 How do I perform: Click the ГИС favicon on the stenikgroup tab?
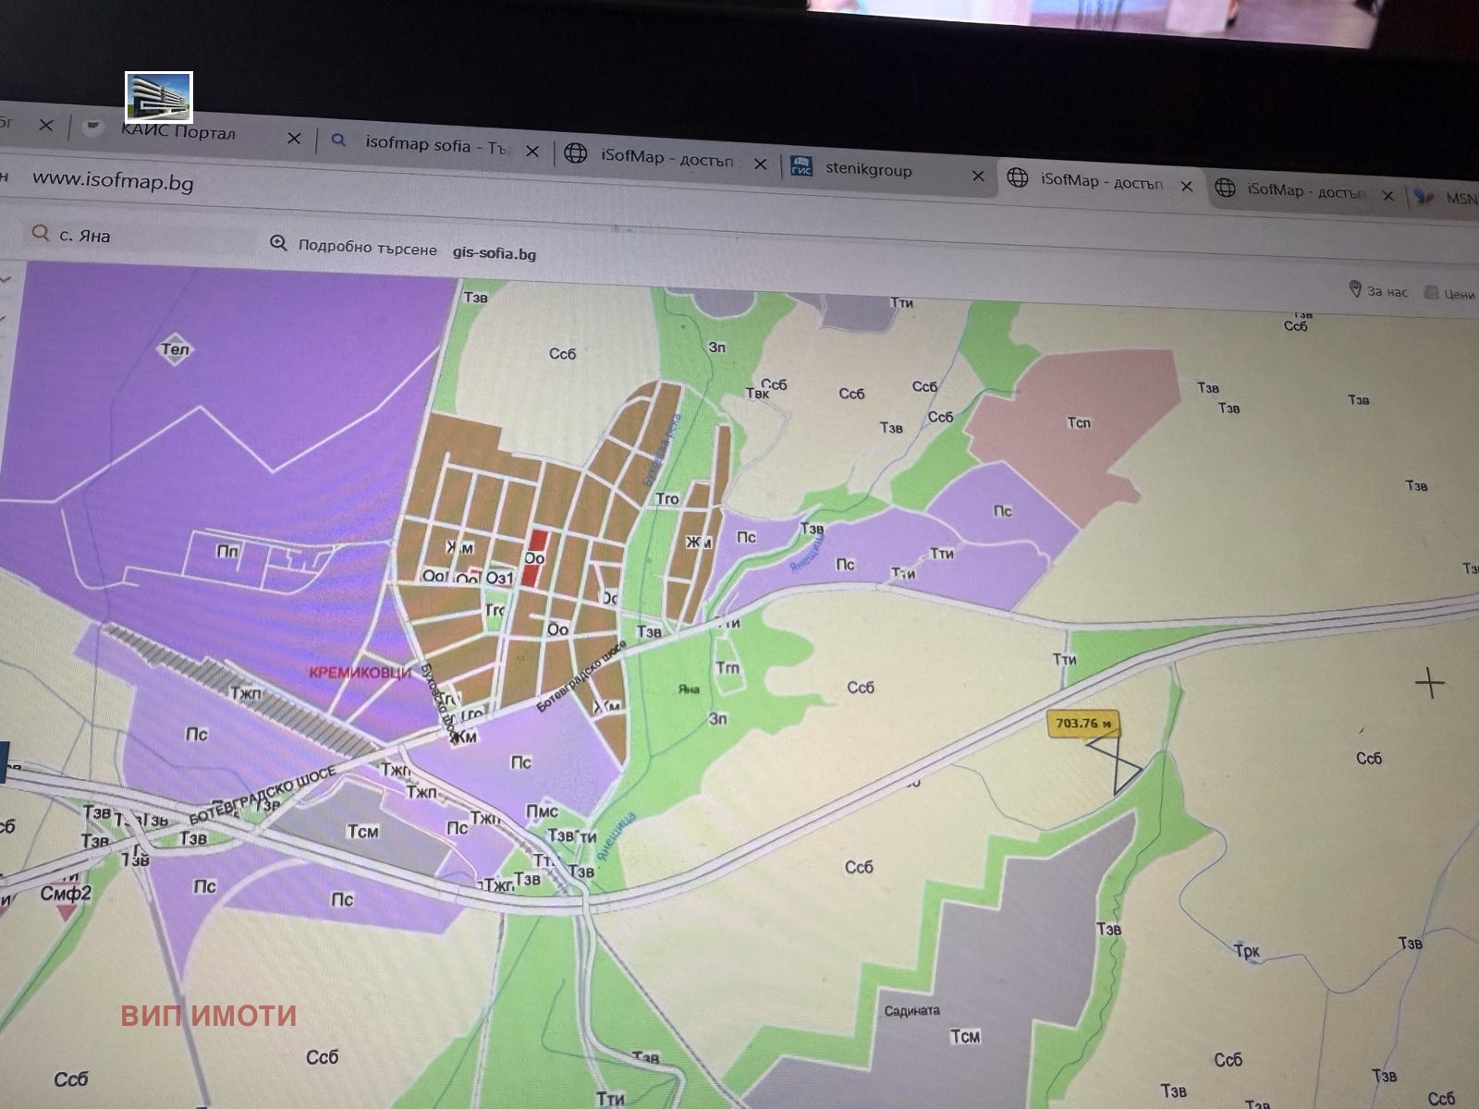[x=801, y=167]
